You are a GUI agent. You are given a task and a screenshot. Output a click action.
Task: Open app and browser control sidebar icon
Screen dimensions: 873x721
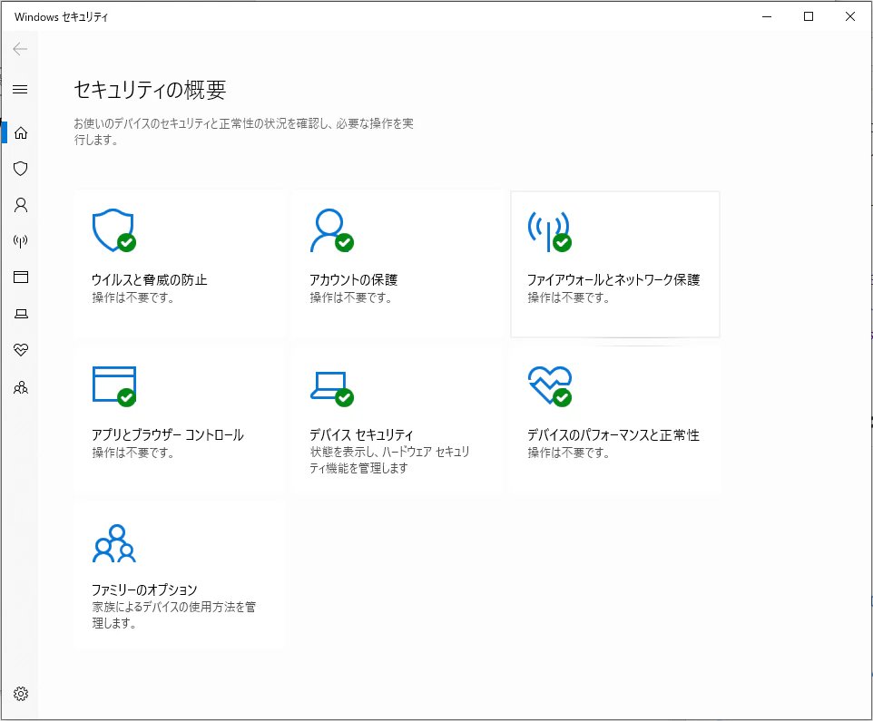(x=21, y=277)
